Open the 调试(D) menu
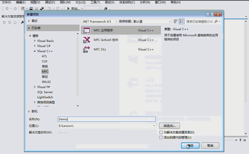The height and width of the screenshot is (154, 249). tap(50, 2)
